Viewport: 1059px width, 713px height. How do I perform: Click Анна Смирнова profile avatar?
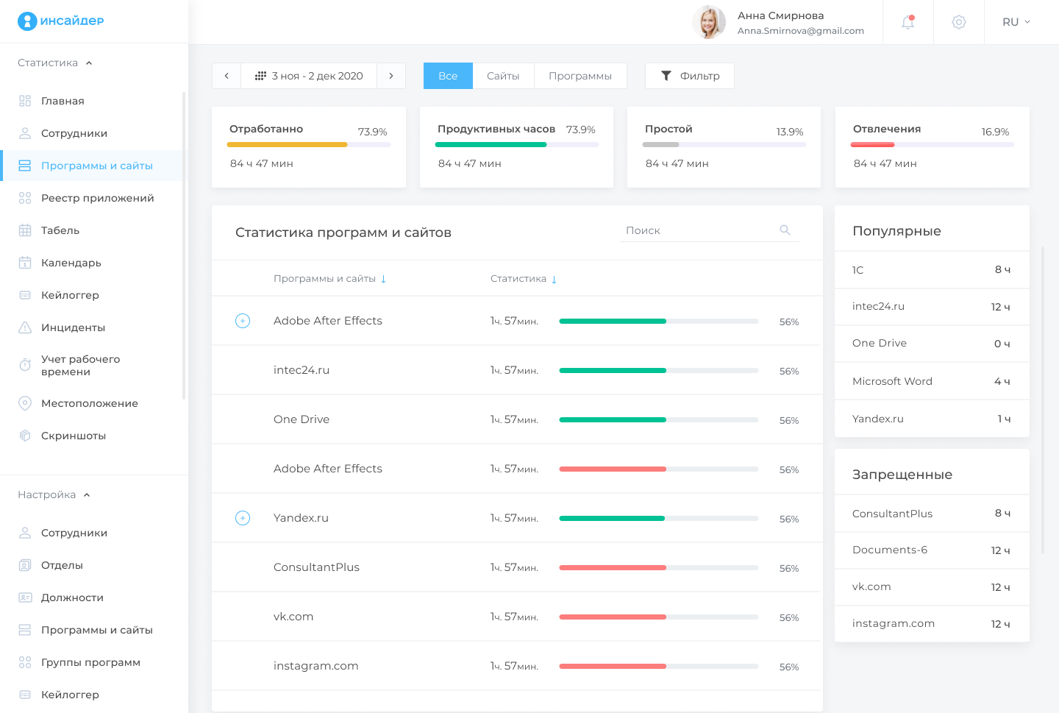[709, 22]
